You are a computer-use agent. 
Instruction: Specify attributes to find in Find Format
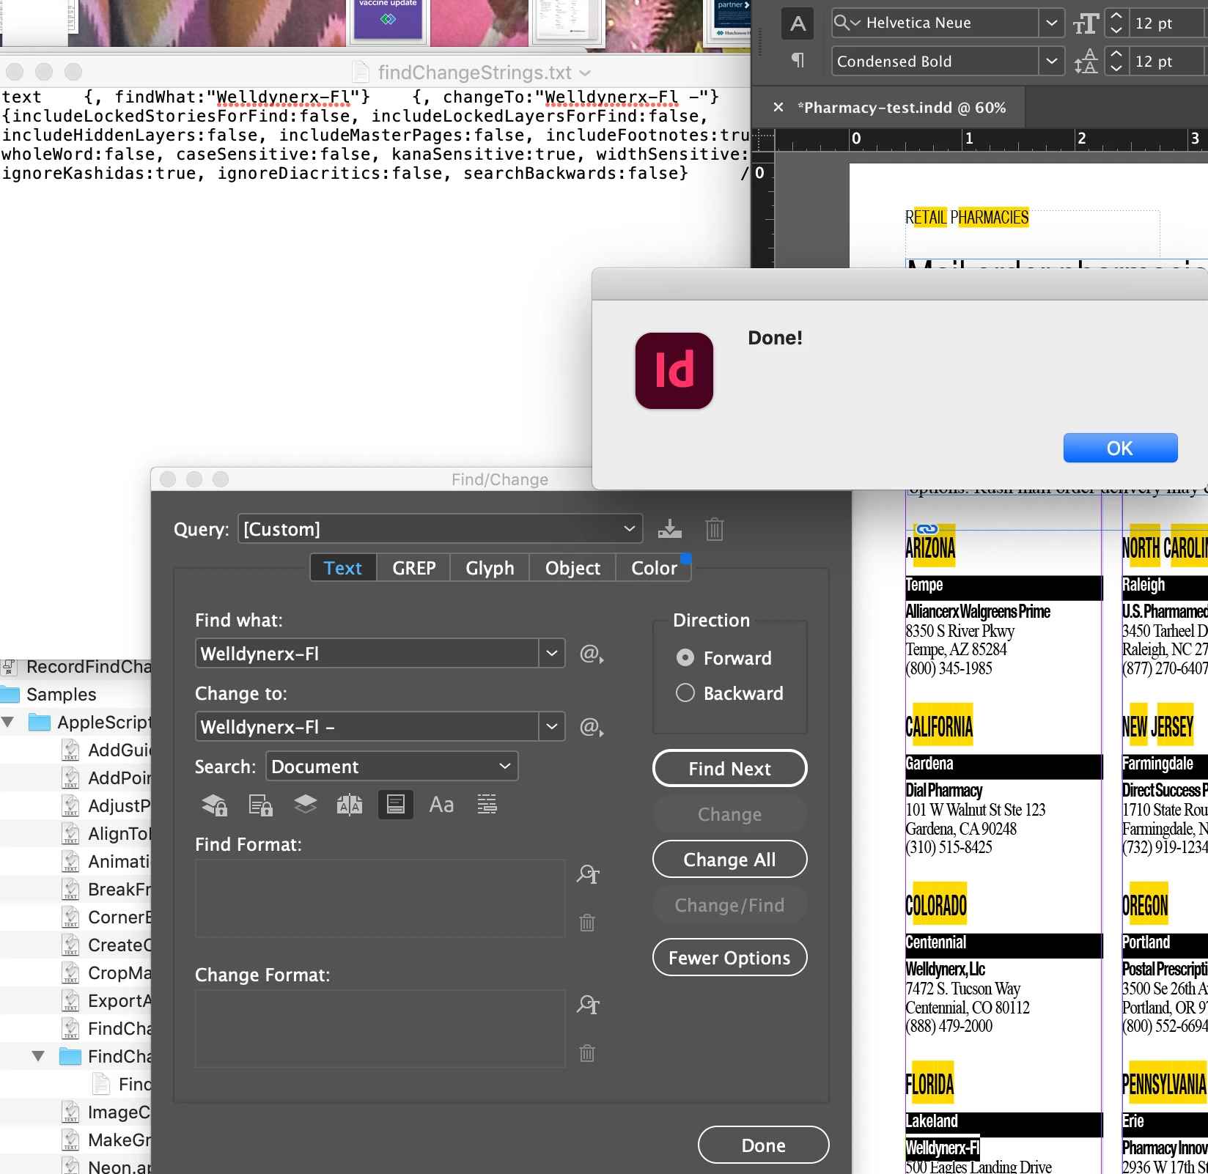(x=588, y=874)
